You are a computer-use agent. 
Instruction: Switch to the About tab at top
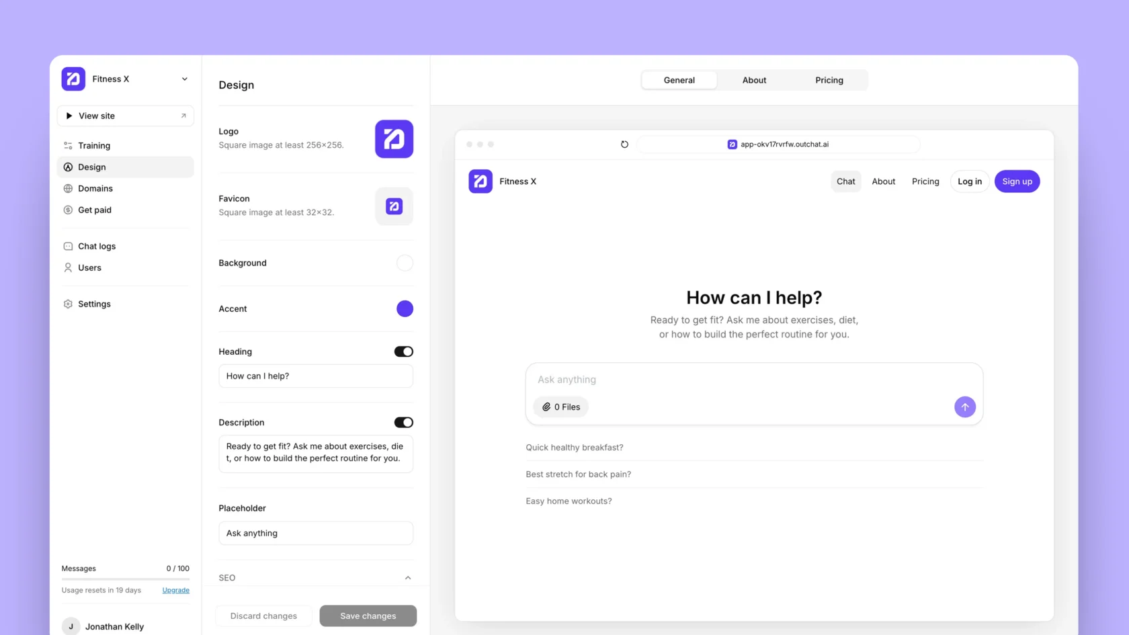pos(754,80)
